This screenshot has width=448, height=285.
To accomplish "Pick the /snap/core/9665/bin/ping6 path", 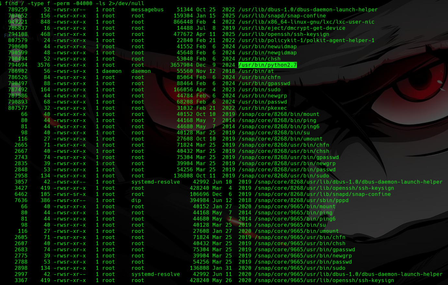I will [x=295, y=219].
